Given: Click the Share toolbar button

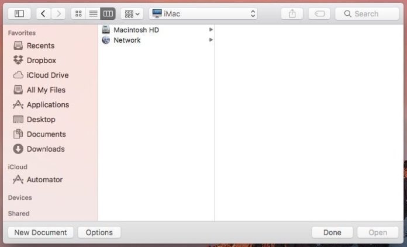Looking at the screenshot, I should (292, 14).
